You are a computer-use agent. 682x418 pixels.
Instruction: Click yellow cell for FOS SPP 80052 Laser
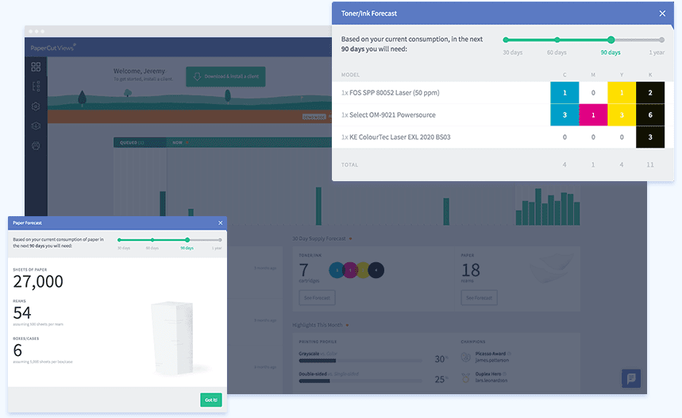coord(622,93)
